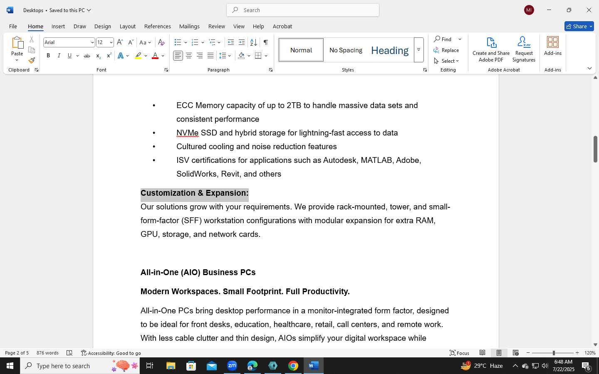Open File Explorer on the taskbar
Viewport: 599px width, 374px height.
pos(171,366)
